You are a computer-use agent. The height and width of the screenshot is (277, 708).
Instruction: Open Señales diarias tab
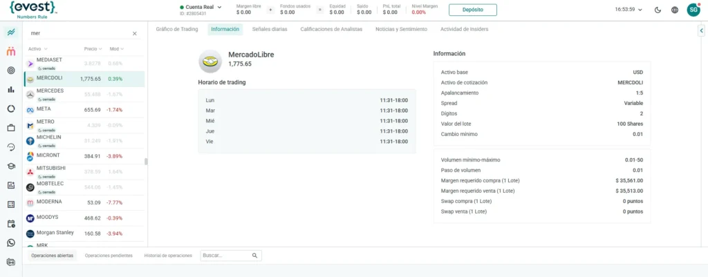pos(270,29)
